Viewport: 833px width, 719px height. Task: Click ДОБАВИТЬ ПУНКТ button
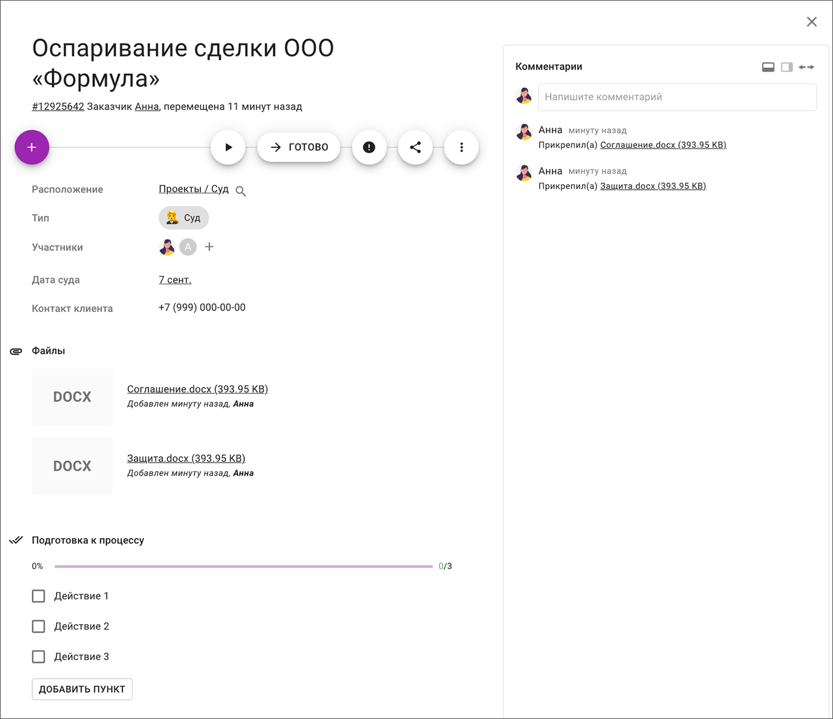[82, 689]
